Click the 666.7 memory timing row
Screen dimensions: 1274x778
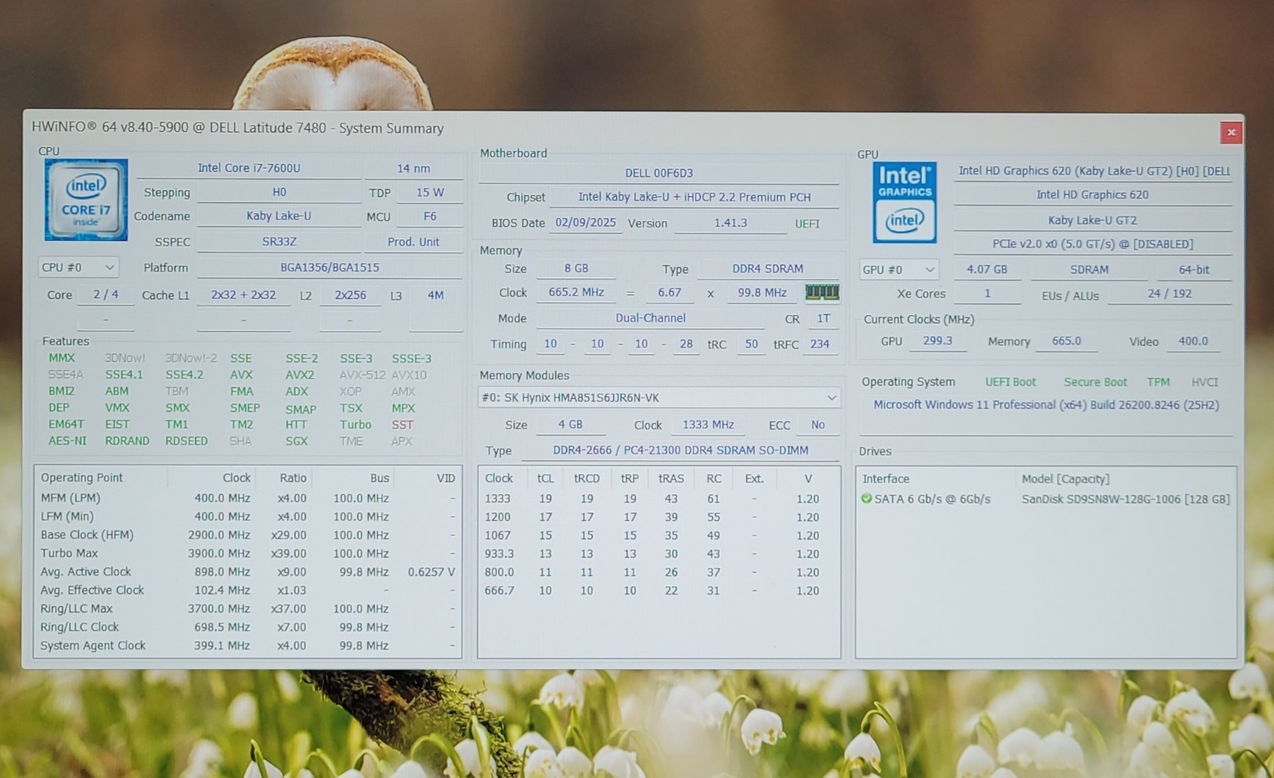[658, 591]
